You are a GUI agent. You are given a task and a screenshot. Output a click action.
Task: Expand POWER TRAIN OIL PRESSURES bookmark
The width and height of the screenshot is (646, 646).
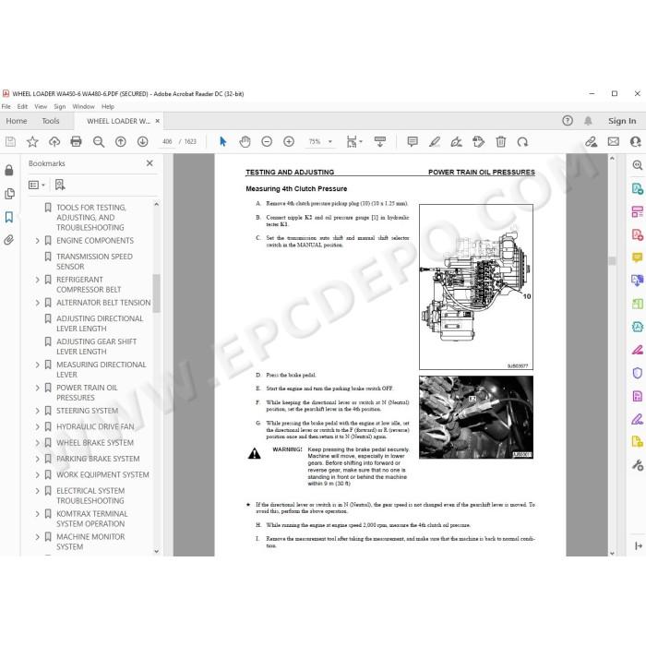(x=38, y=389)
